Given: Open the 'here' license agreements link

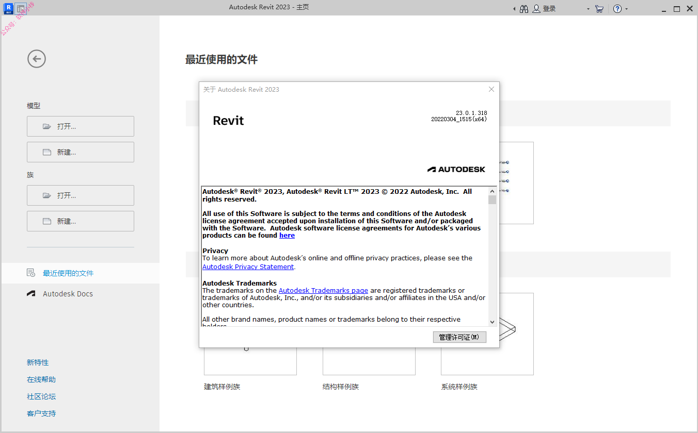Looking at the screenshot, I should point(287,236).
